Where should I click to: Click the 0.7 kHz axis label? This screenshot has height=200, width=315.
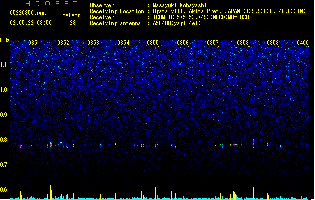point(4,165)
